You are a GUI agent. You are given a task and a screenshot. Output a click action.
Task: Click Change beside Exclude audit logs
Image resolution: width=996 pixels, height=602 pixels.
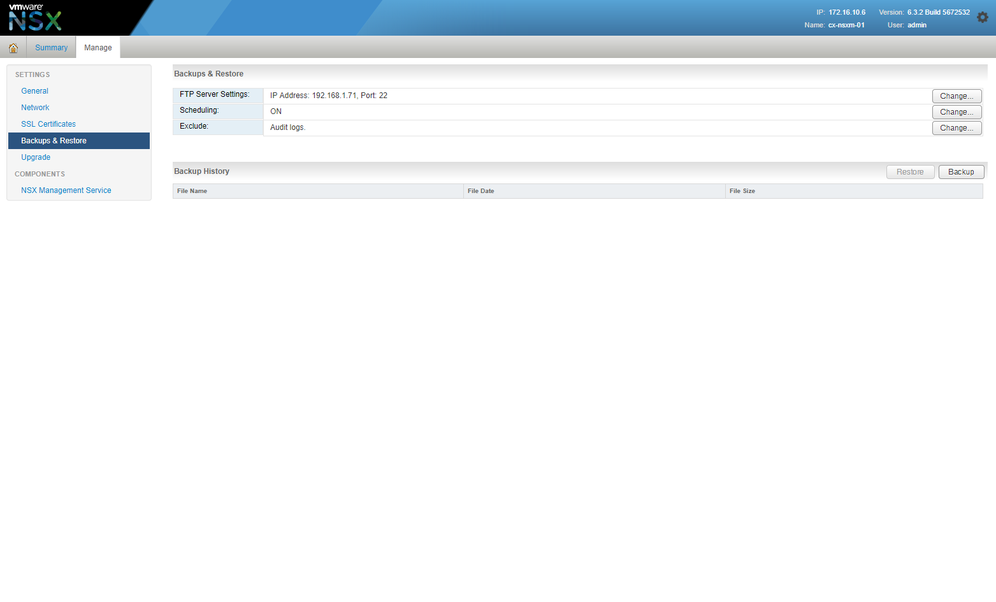956,128
